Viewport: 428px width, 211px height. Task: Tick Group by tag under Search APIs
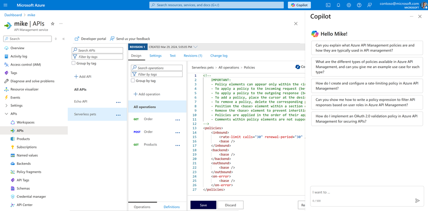(x=73, y=63)
